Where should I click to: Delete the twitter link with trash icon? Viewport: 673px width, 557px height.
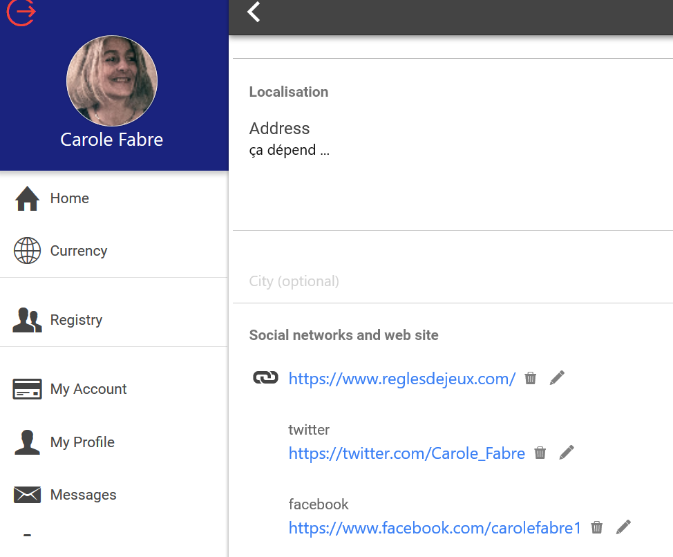coord(540,453)
